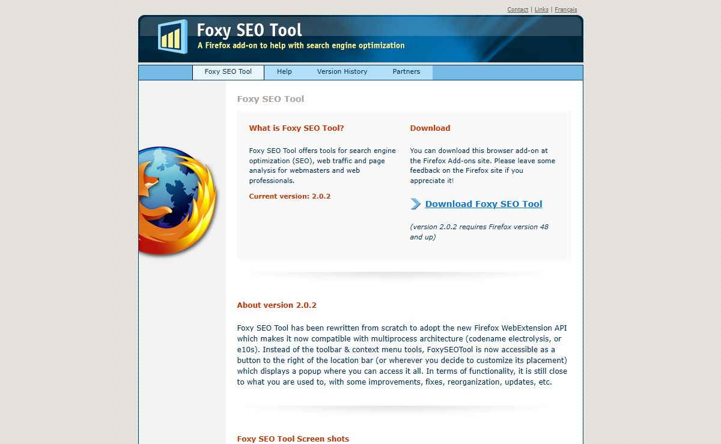The width and height of the screenshot is (721, 444).
Task: Click the 'What is Foxy SEO Tool?' heading
Action: pos(297,128)
